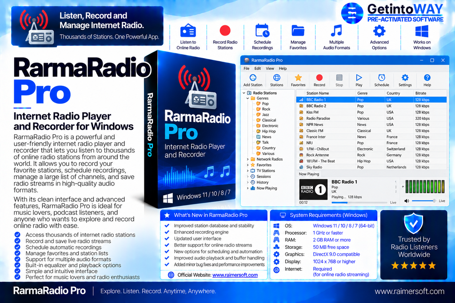
Task: Click the signal bars icon beside BBC Radio 1
Action: pos(301,100)
